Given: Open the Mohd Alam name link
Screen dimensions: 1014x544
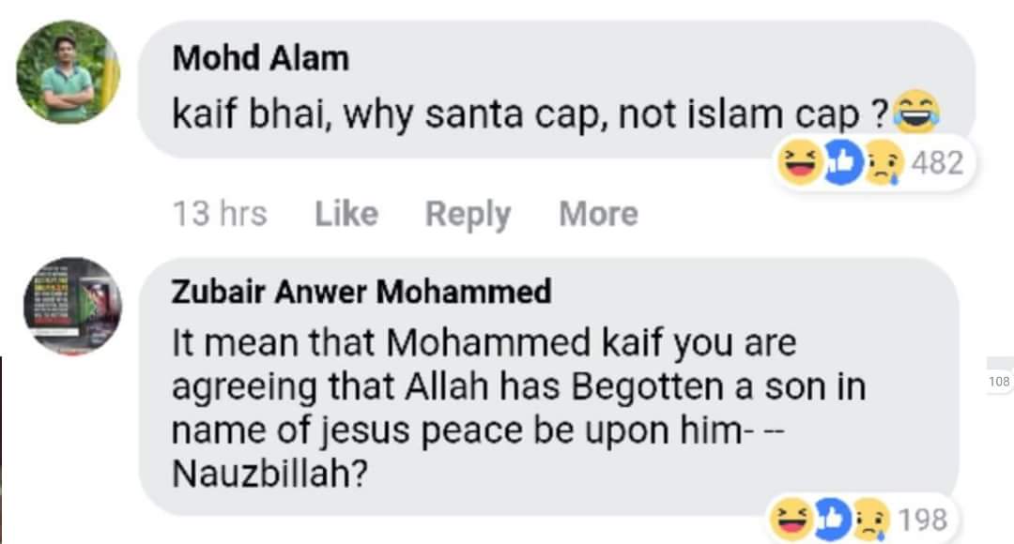Looking at the screenshot, I should [x=260, y=59].
